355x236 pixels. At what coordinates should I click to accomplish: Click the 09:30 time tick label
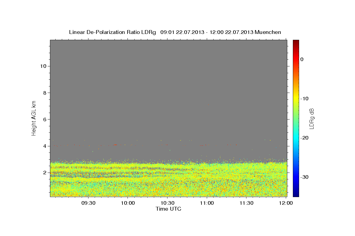(x=88, y=203)
